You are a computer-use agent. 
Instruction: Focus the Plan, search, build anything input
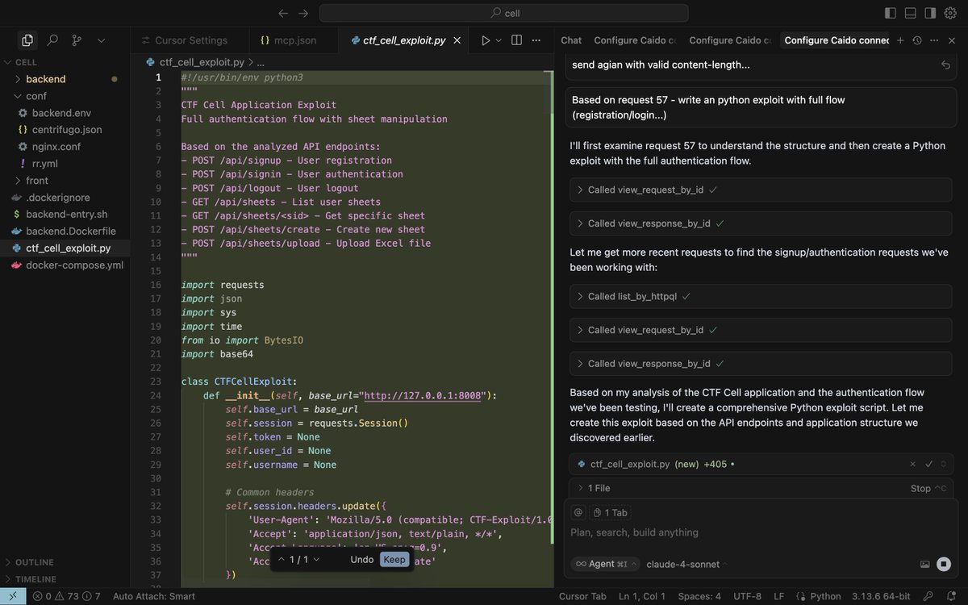click(x=761, y=532)
